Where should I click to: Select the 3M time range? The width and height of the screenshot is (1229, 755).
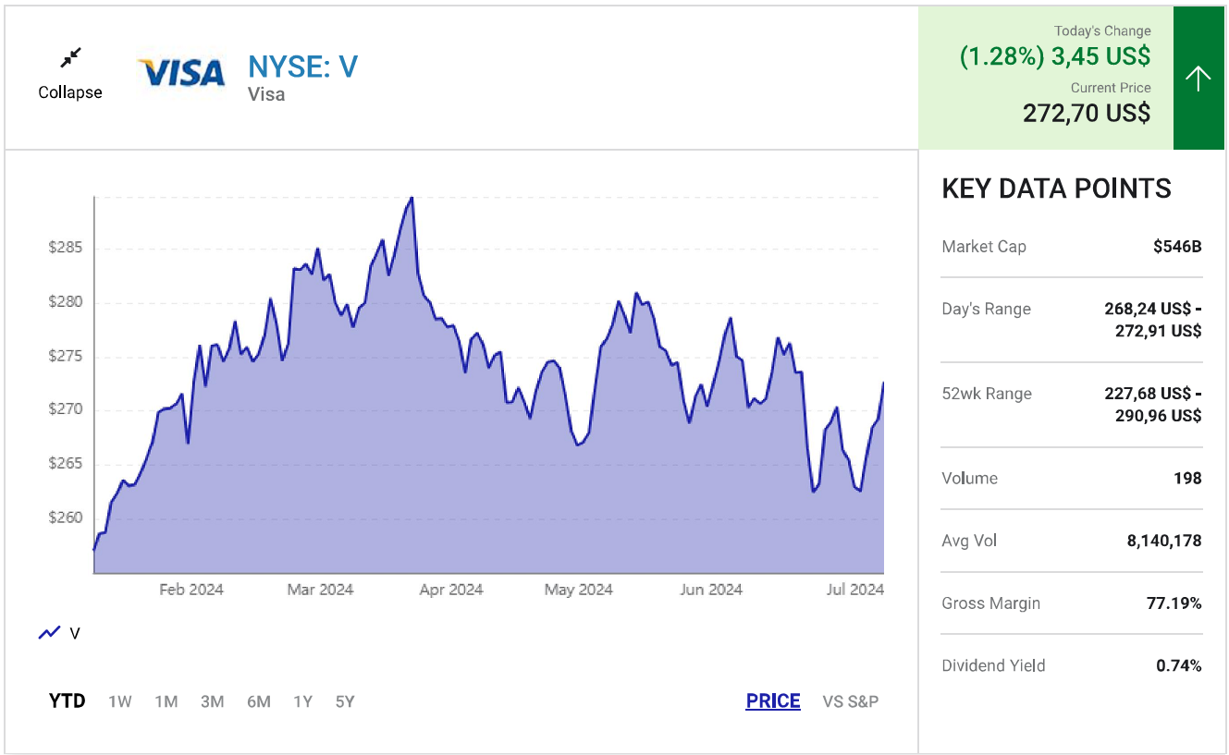(x=213, y=701)
